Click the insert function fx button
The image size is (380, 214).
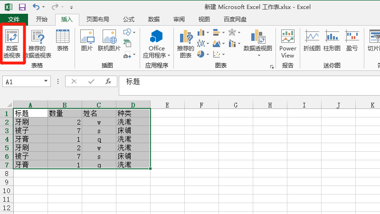[x=108, y=81]
